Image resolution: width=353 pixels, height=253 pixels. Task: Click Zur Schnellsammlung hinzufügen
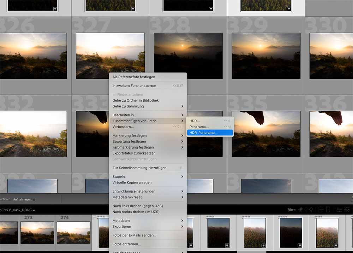(x=139, y=168)
